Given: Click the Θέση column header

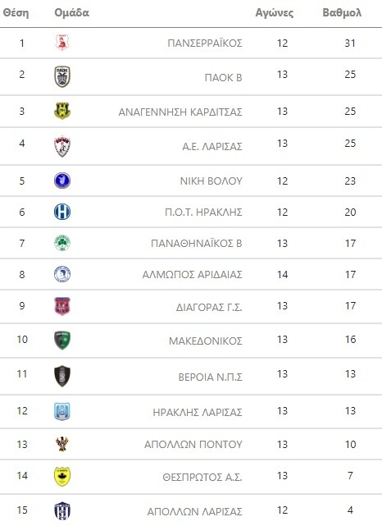Looking at the screenshot, I should click(16, 13).
